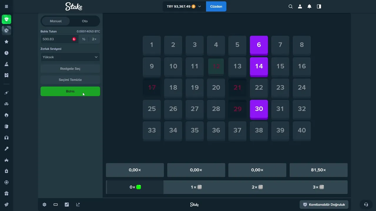The image size is (376, 211).
Task: Select Keno number tile 17
Action: coord(152,87)
